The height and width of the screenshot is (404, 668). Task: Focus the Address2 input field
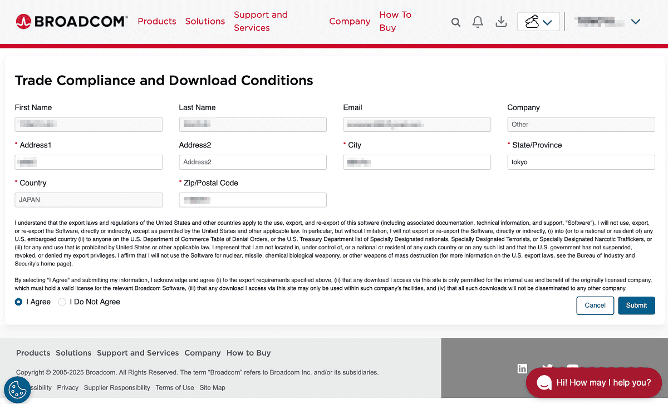253,162
